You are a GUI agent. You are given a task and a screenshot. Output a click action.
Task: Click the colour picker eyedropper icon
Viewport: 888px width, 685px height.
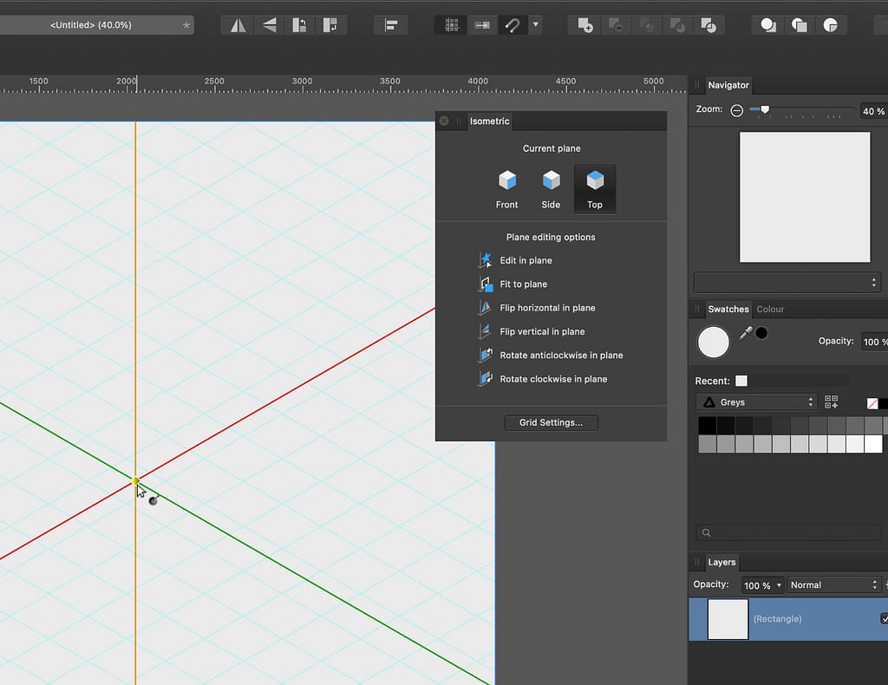[746, 334]
